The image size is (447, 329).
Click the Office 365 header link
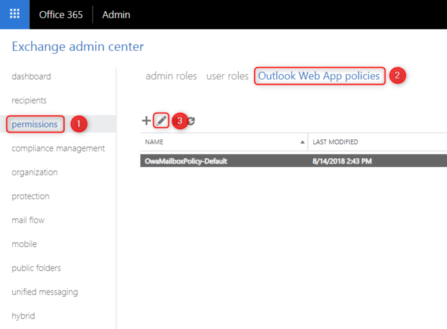[61, 14]
